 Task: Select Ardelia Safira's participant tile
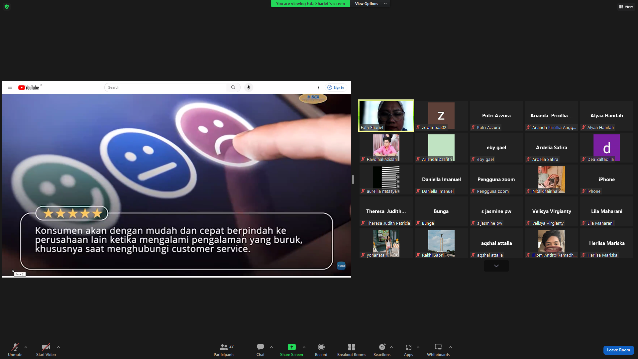(552, 148)
